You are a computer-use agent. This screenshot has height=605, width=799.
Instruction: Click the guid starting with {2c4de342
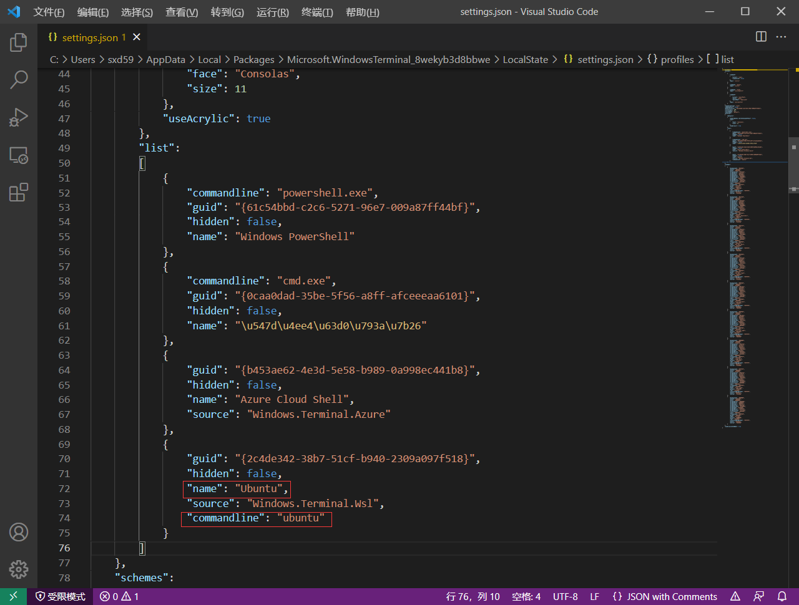pos(355,458)
